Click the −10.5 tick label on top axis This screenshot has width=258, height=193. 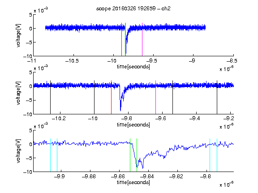[72, 61]
